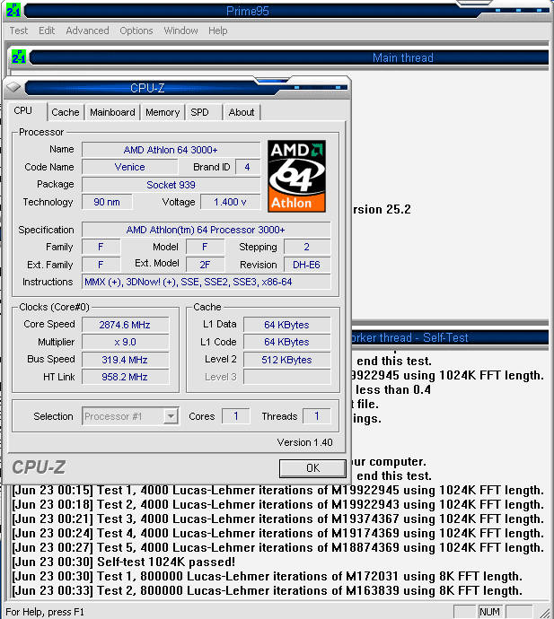
Task: Click the Threads value 1
Action: point(317,416)
